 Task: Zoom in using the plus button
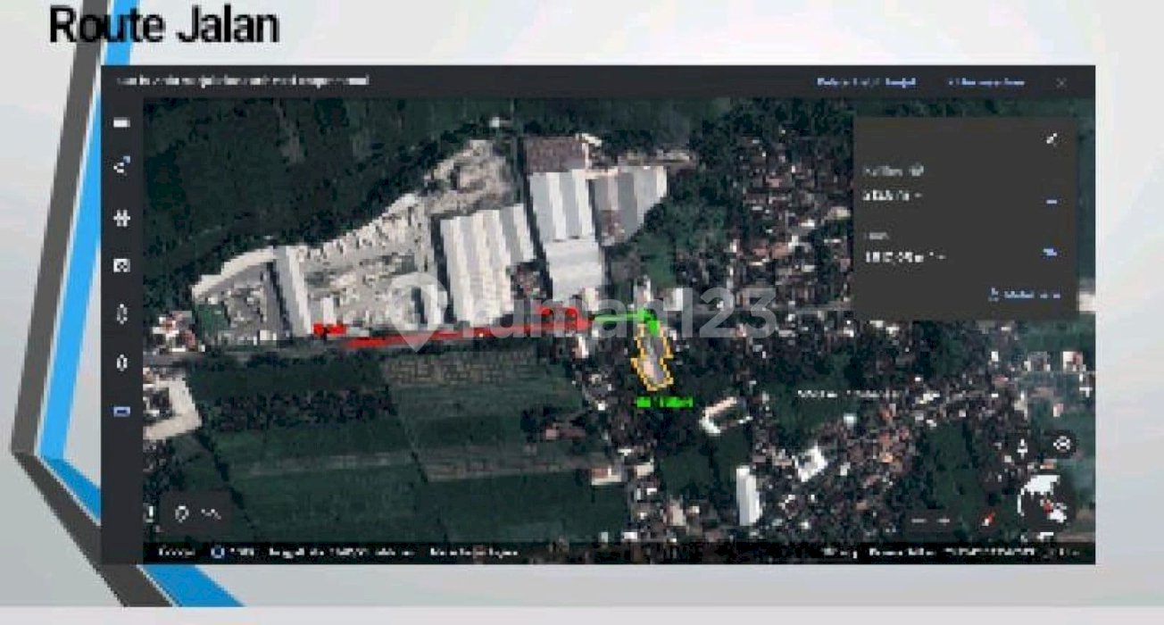(x=944, y=519)
